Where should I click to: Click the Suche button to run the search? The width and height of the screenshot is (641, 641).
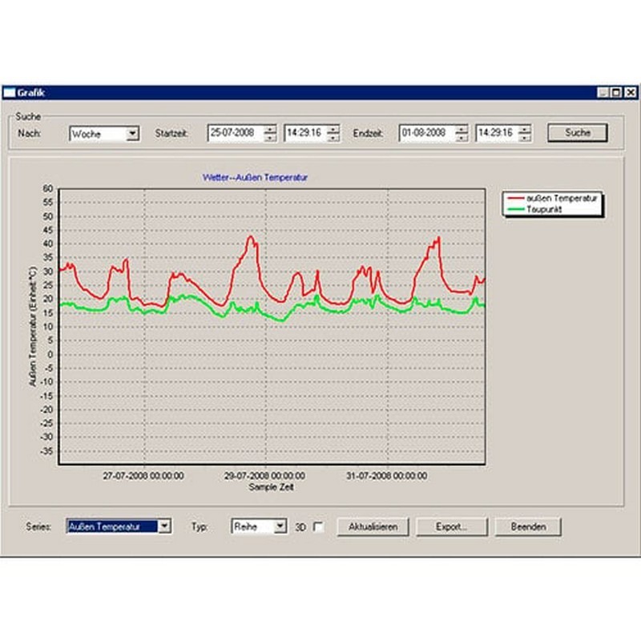(x=576, y=132)
